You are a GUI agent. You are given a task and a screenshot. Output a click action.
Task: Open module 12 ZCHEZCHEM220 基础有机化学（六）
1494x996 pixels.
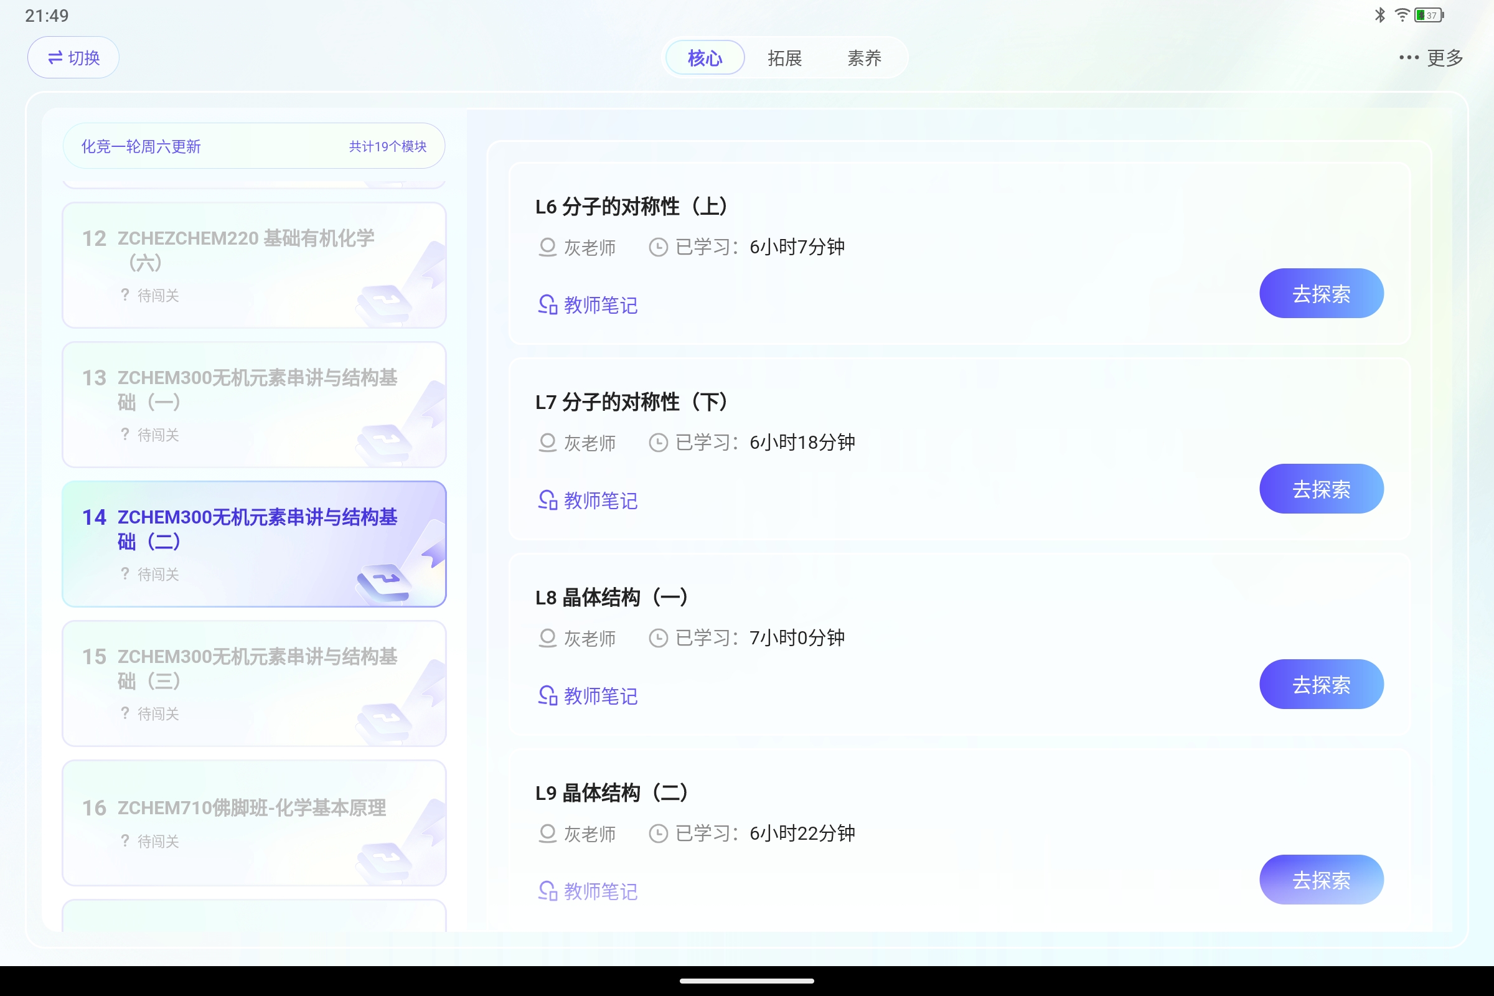pos(254,266)
